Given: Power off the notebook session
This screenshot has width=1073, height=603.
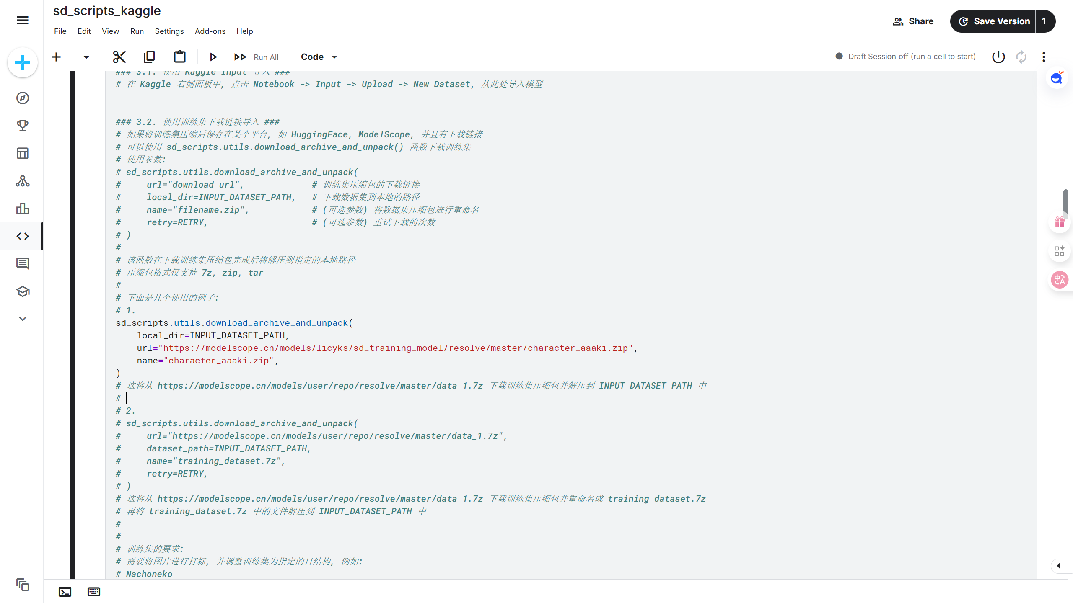Looking at the screenshot, I should tap(998, 57).
